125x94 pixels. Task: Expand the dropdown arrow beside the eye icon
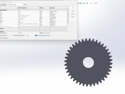click(89, 3)
